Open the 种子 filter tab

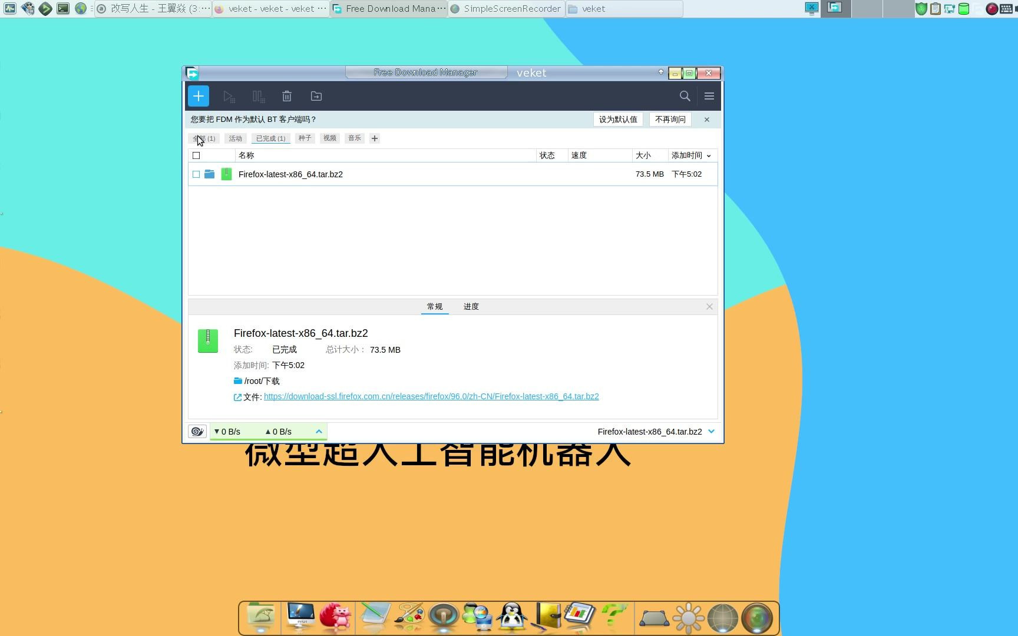tap(305, 138)
